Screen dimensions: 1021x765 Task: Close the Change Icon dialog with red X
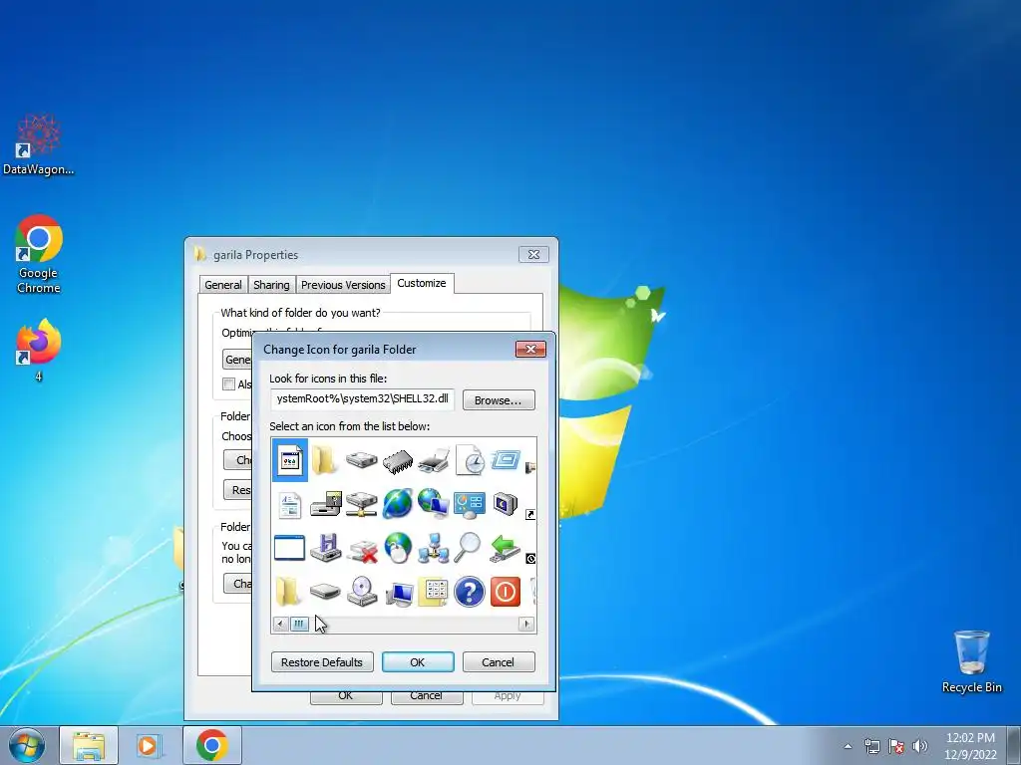click(530, 350)
